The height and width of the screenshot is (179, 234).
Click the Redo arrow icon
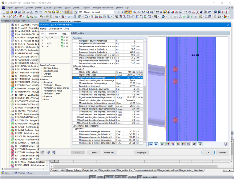40,12
